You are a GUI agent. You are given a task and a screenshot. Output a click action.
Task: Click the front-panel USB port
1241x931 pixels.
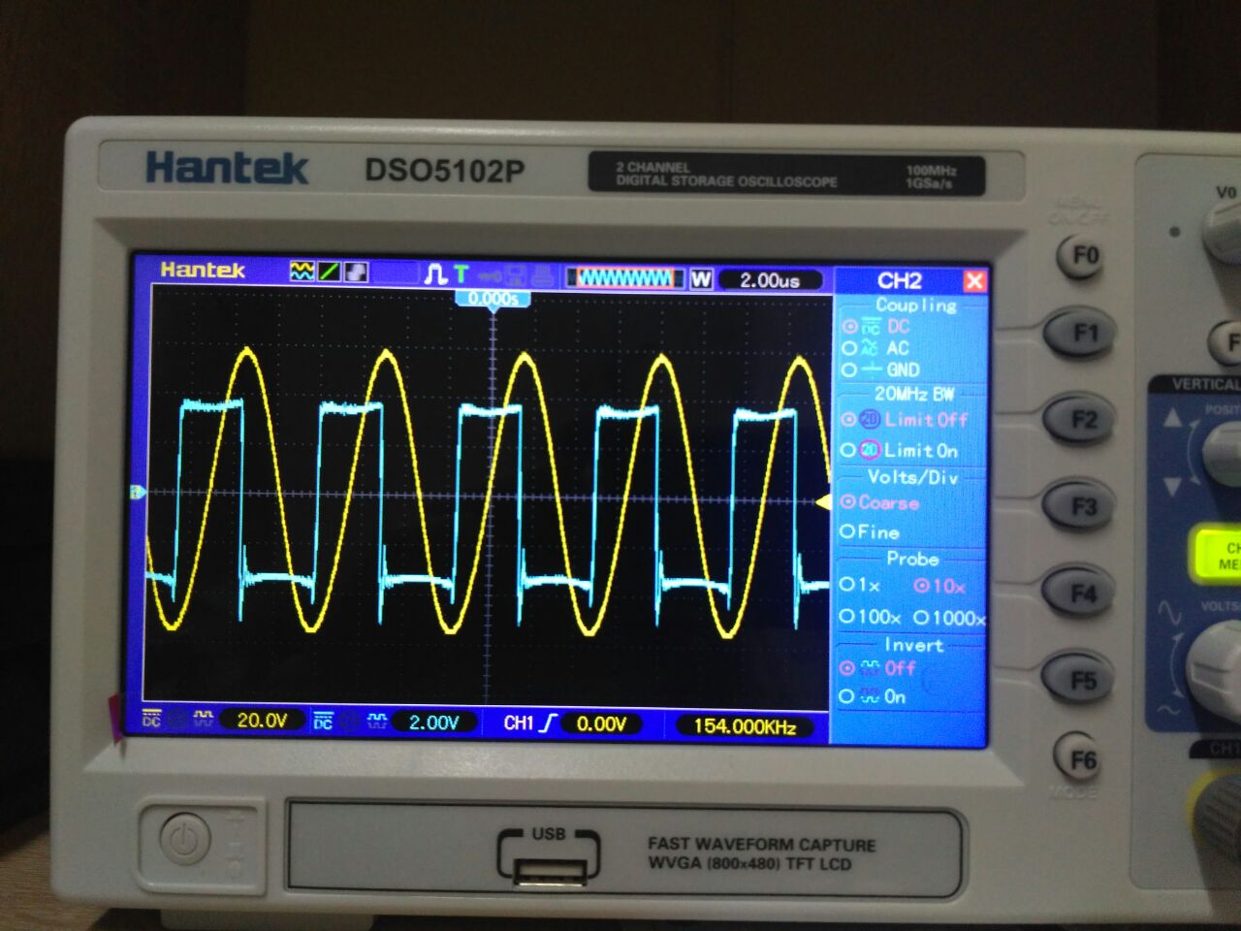549,872
